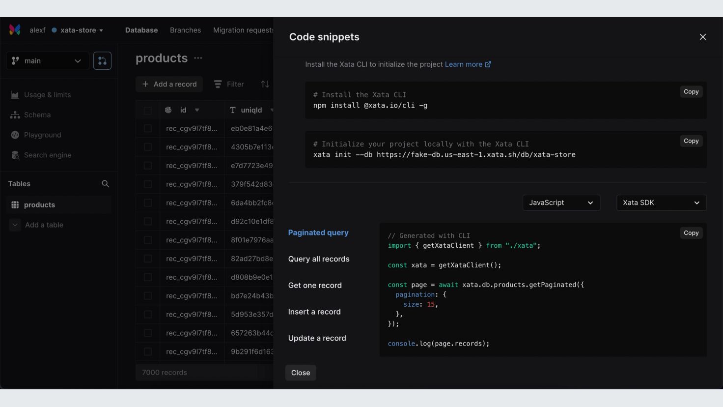This screenshot has width=723, height=407.
Task: Check the row with uniqId d92c10e1df8
Action: pyautogui.click(x=148, y=222)
